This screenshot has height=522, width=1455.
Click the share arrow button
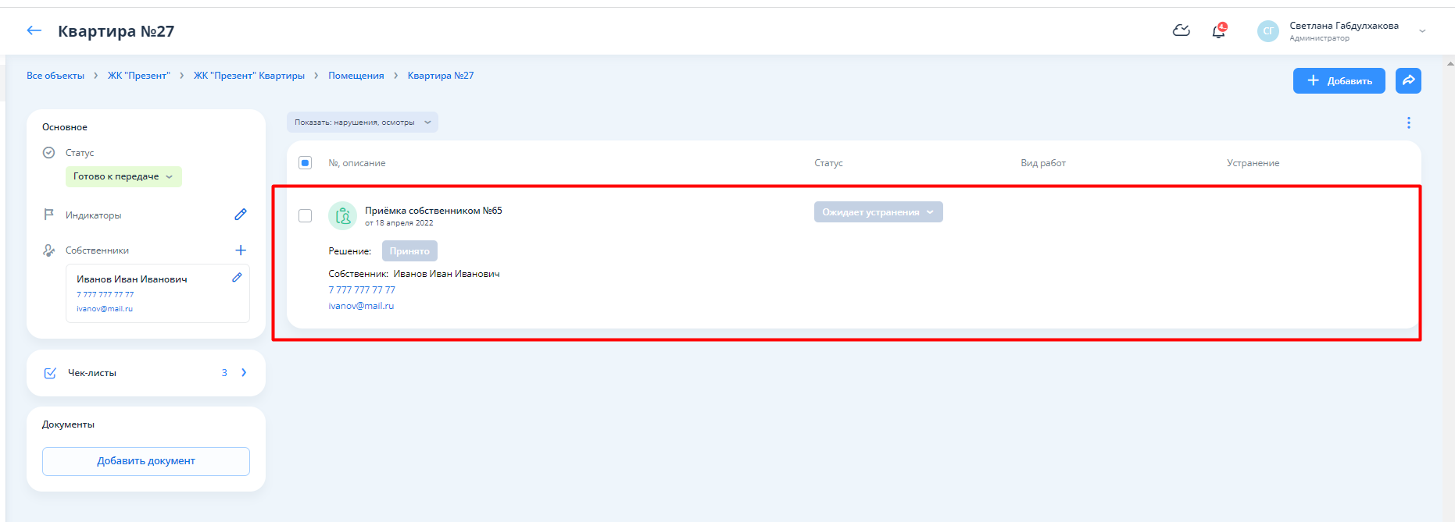tap(1408, 80)
